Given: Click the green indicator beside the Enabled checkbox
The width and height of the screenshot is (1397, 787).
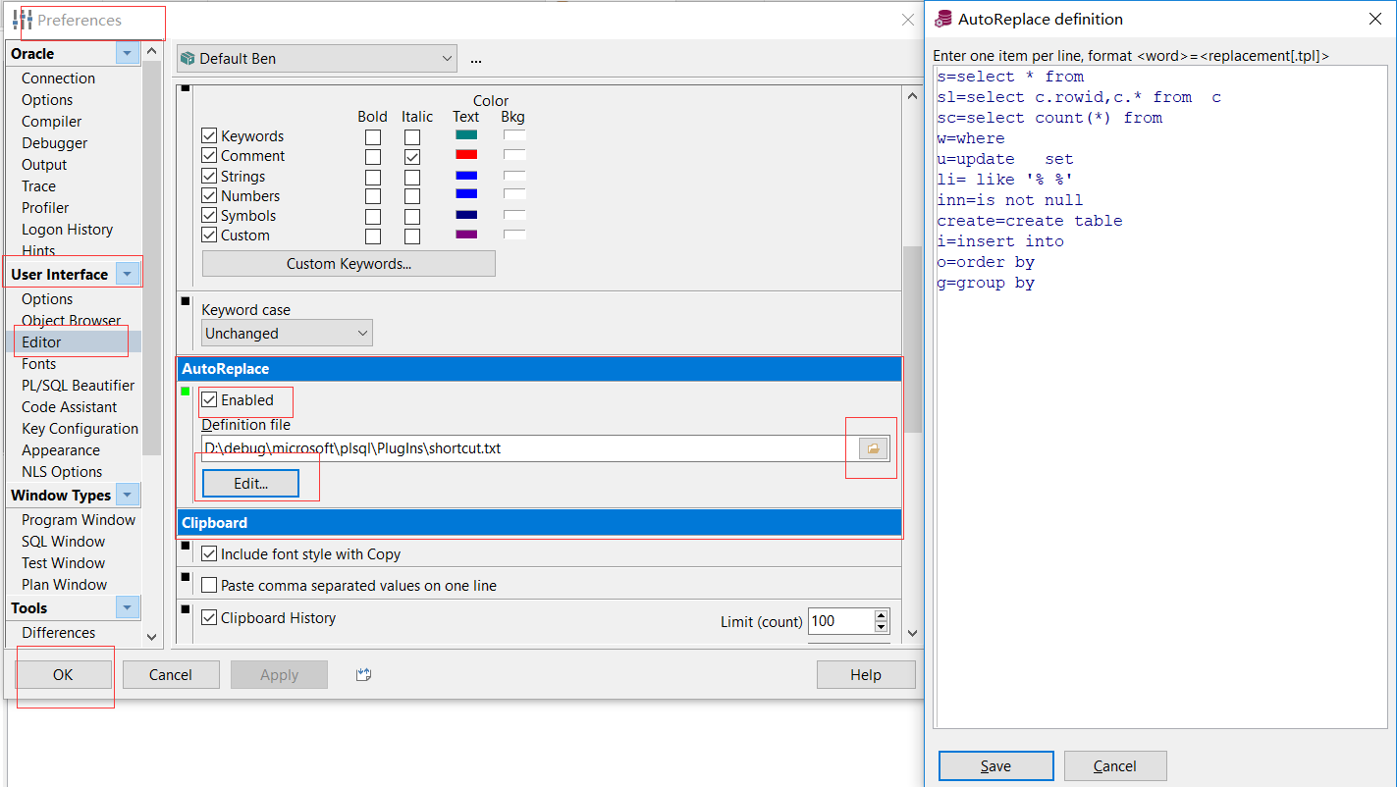Looking at the screenshot, I should (186, 392).
